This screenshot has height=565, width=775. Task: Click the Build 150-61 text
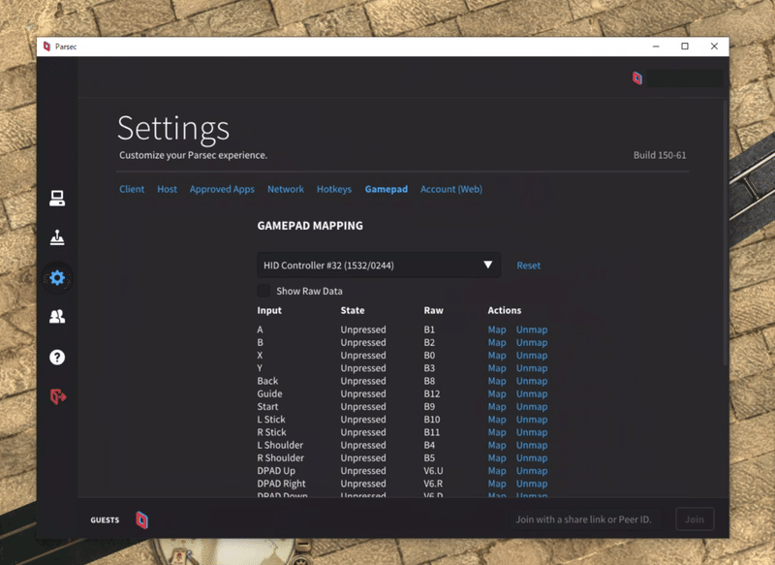coord(660,155)
